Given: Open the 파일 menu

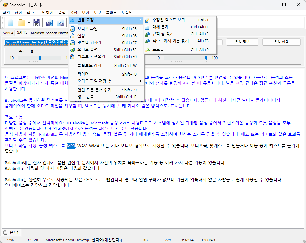Looking at the screenshot, I should pos(6,13).
